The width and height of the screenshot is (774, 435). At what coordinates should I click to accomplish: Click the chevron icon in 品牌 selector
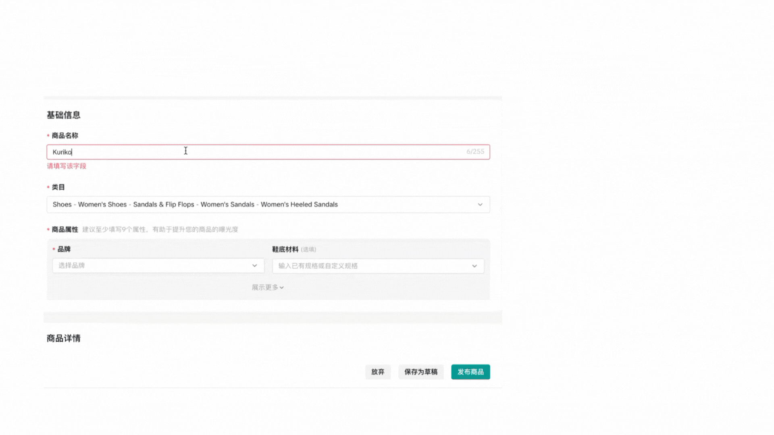tap(254, 265)
